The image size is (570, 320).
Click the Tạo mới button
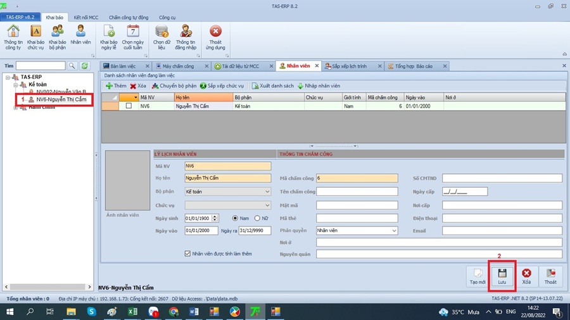pos(478,276)
